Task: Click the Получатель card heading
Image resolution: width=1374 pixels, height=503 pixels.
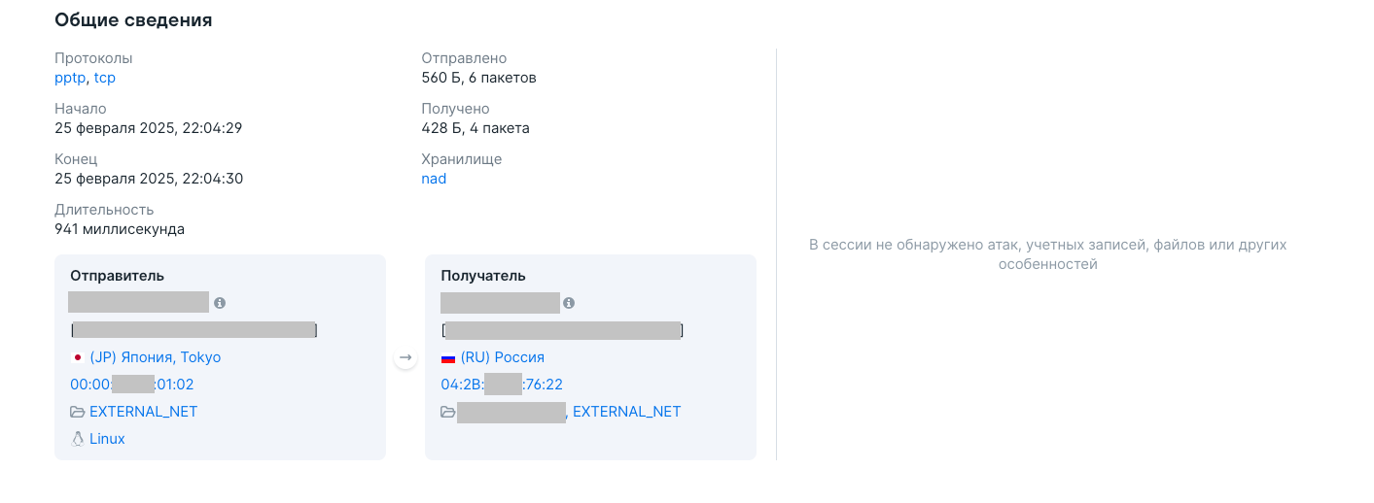Action: point(483,276)
